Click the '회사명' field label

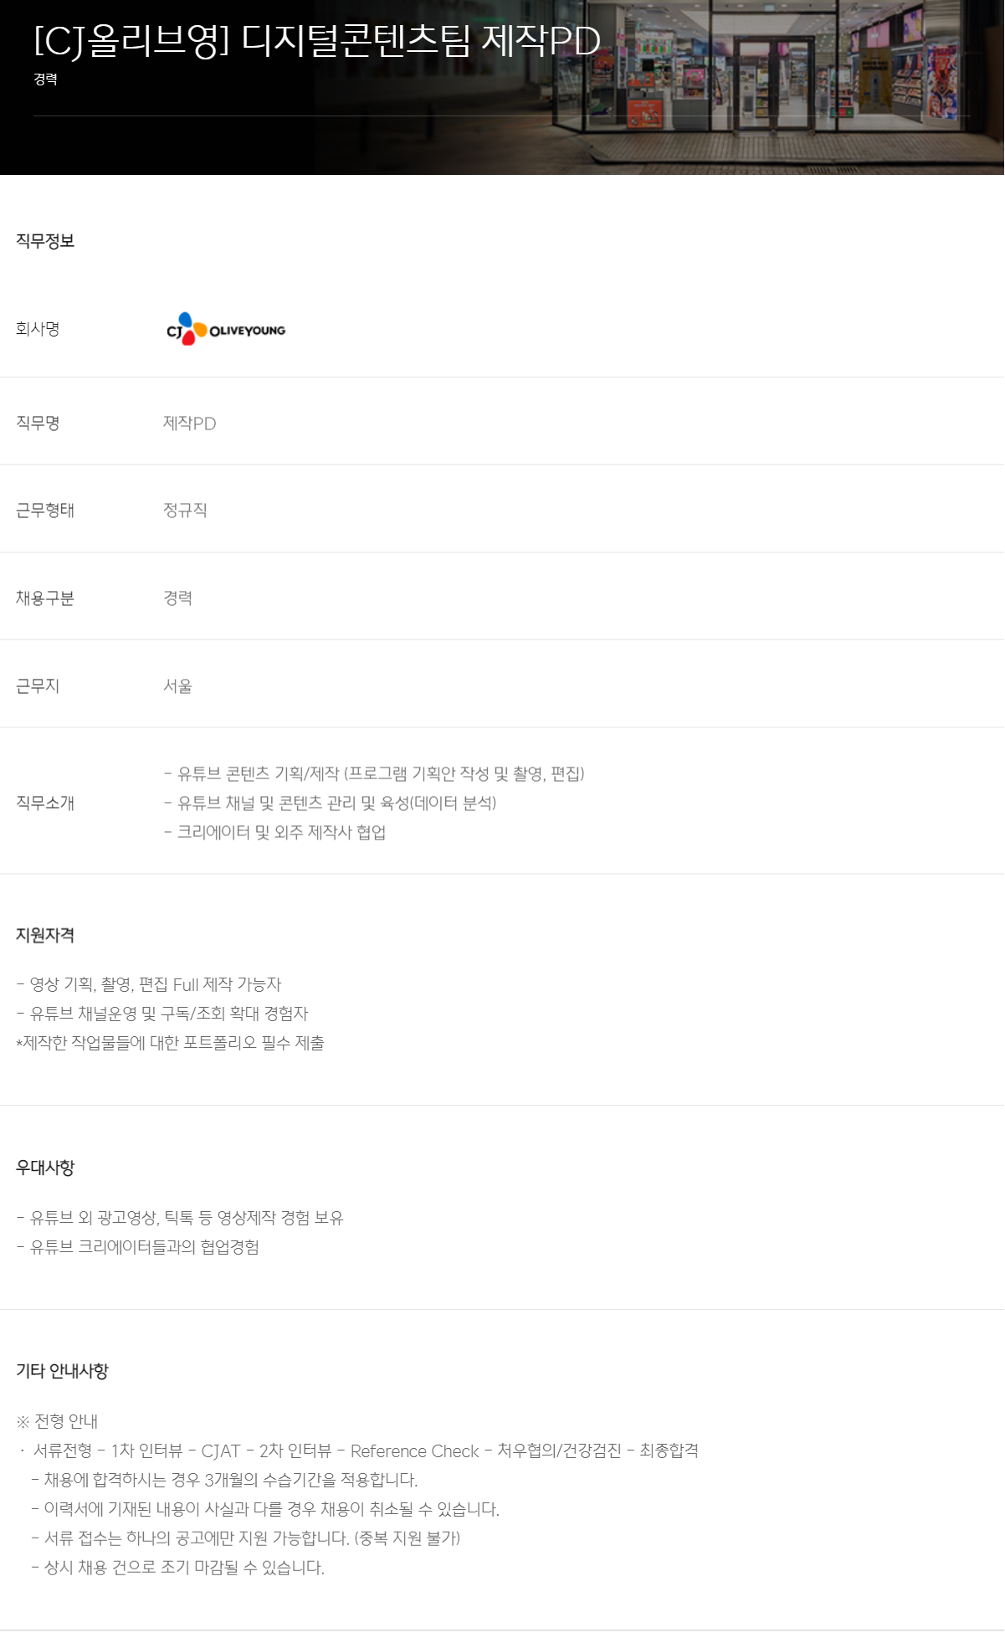38,329
